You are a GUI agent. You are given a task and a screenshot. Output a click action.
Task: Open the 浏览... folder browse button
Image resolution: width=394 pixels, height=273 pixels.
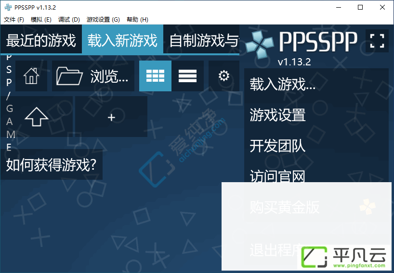pyautogui.click(x=93, y=76)
